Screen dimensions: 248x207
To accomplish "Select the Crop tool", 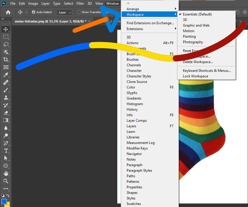I will pyautogui.click(x=6, y=60).
